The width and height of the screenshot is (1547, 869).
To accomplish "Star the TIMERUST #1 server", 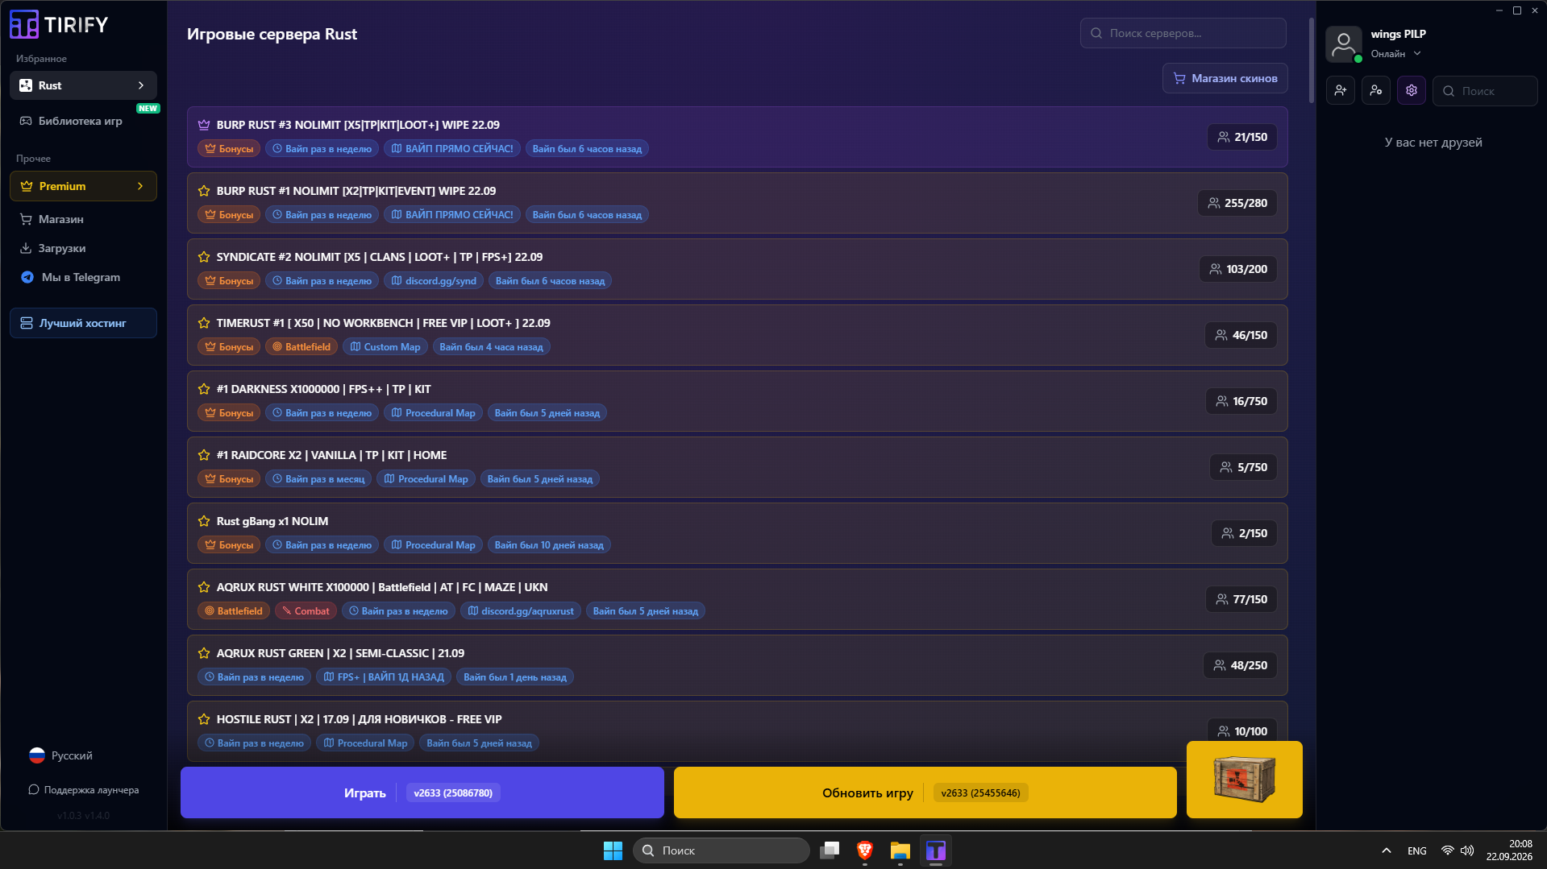I will click(x=204, y=323).
